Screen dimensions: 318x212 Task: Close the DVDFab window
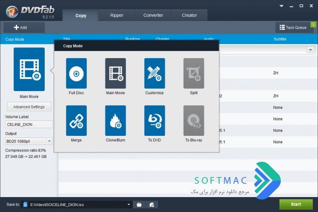pyautogui.click(x=311, y=6)
